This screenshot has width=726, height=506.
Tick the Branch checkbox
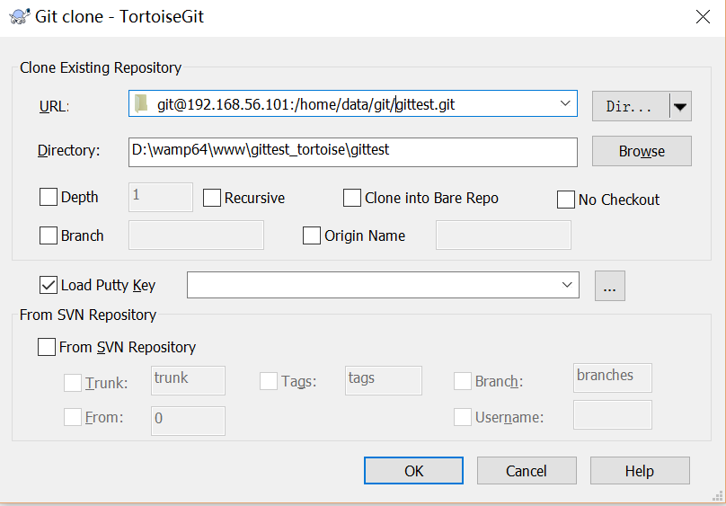49,235
